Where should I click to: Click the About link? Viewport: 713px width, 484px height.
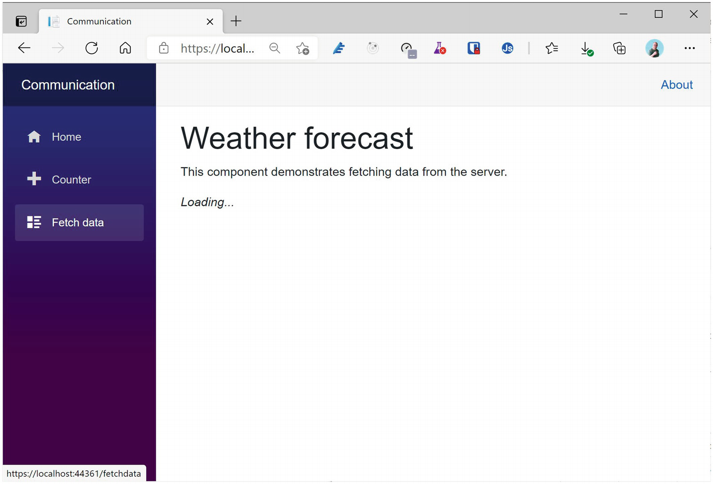coord(676,85)
